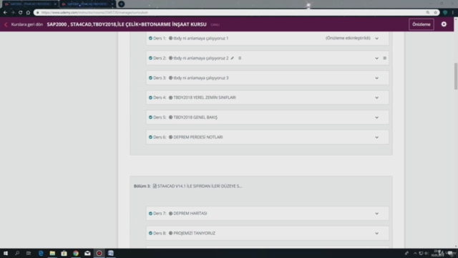The width and height of the screenshot is (458, 258).
Task: Click Ders 8 published check icon
Action: pos(150,233)
